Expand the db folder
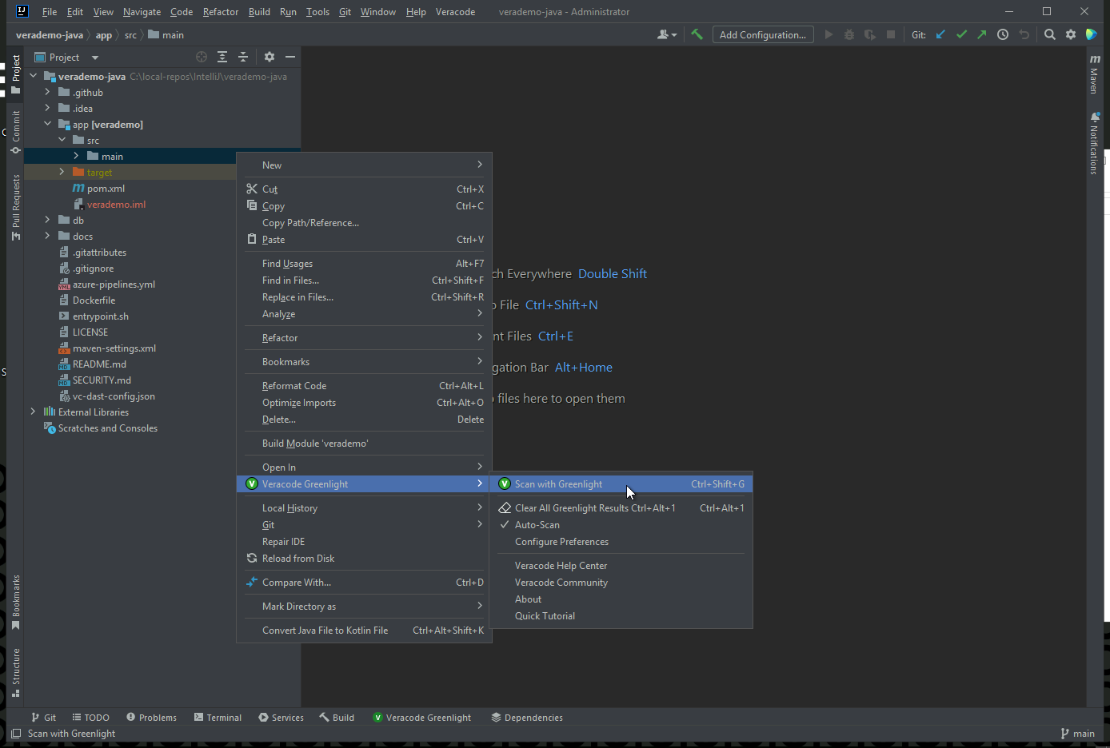This screenshot has height=748, width=1110. [x=47, y=220]
